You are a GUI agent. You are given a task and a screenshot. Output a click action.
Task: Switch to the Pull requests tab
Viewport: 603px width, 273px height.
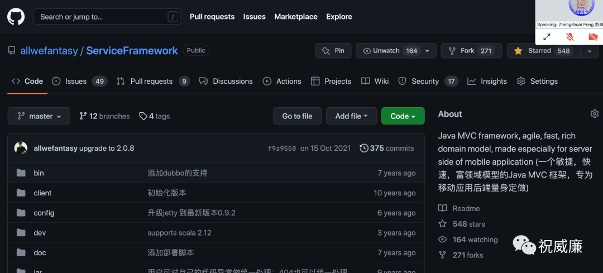point(154,81)
